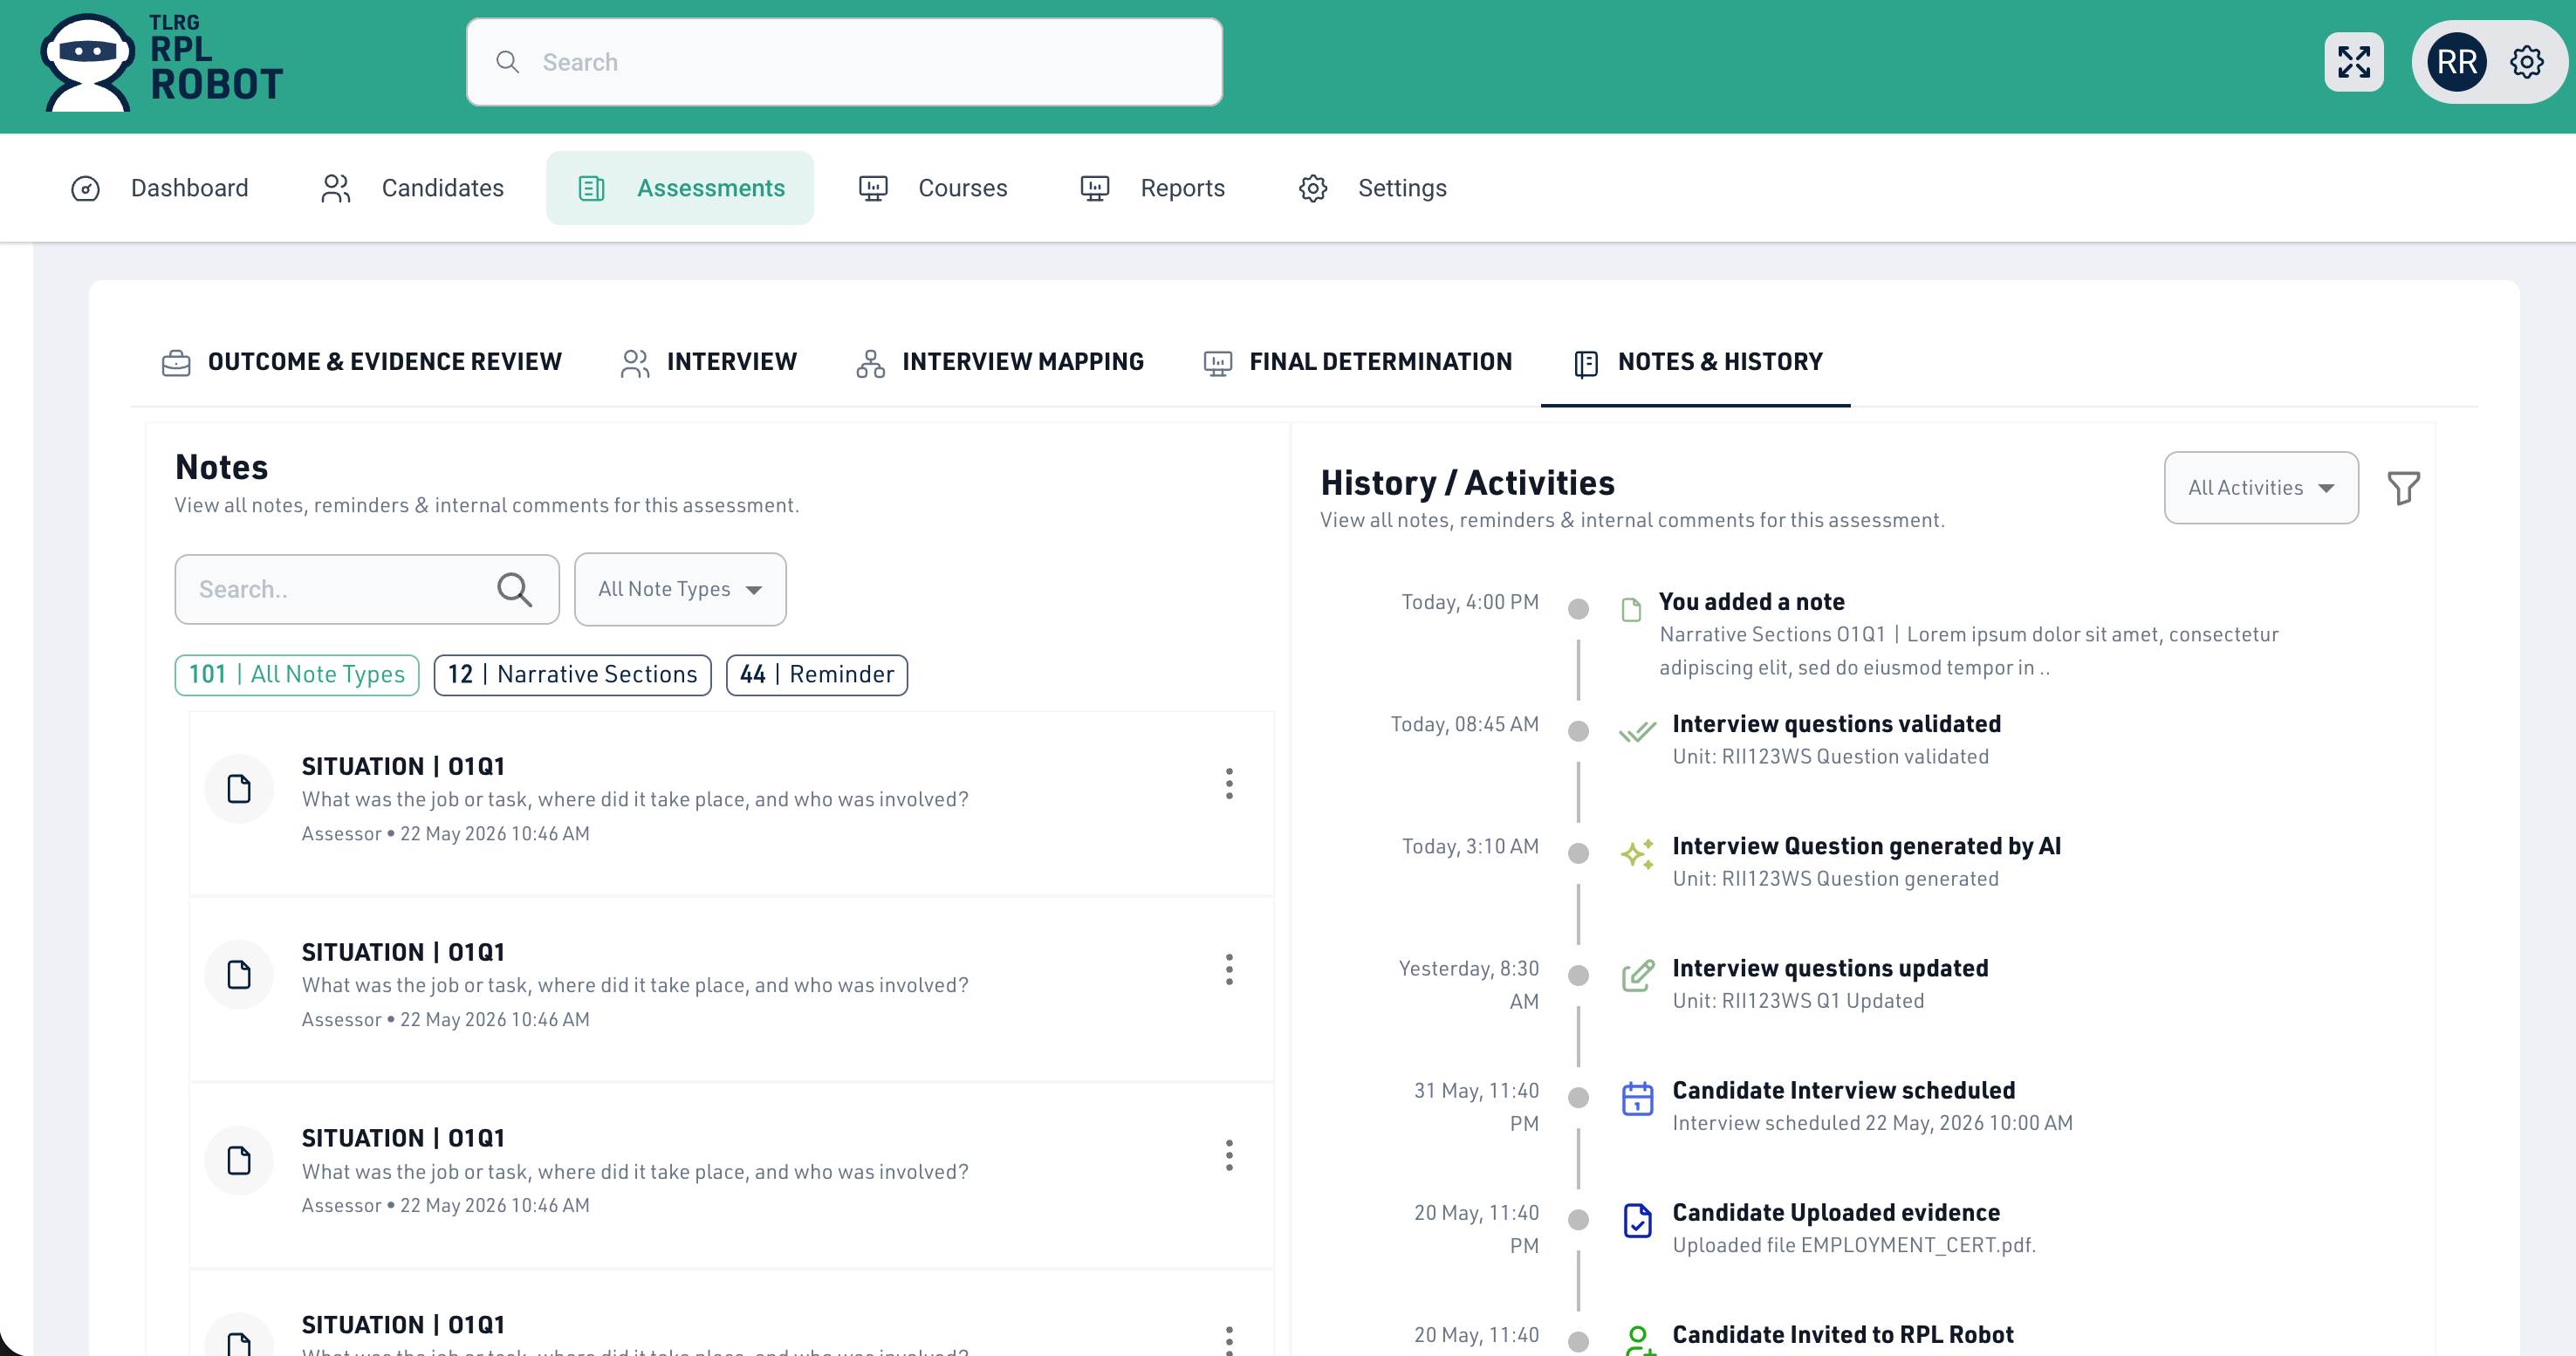Click the document icon of the second note

click(x=239, y=975)
